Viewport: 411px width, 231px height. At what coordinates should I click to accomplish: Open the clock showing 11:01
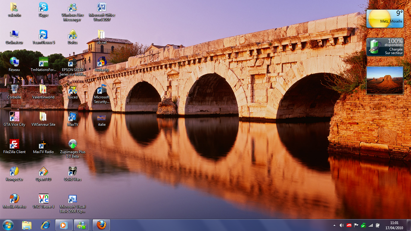[394, 225]
